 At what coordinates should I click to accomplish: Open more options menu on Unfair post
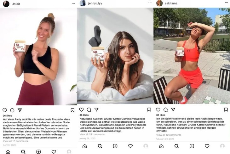[x=73, y=3]
